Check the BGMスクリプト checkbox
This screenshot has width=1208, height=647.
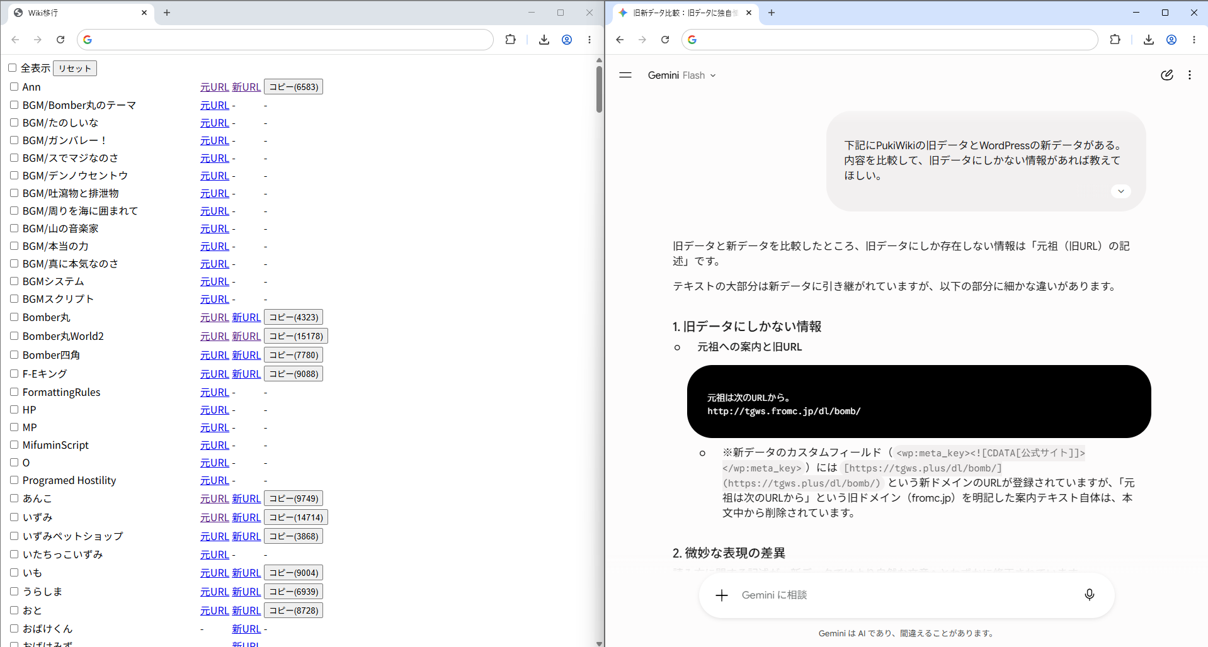(14, 298)
